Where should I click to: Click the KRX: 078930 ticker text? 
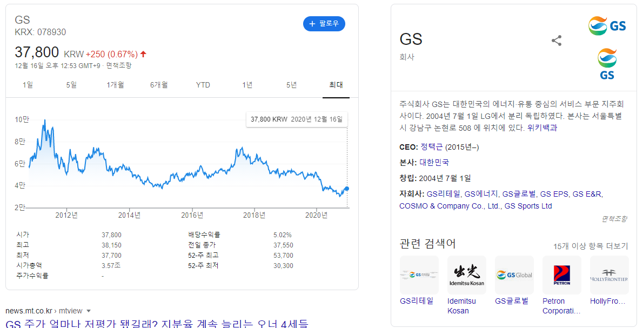click(40, 32)
